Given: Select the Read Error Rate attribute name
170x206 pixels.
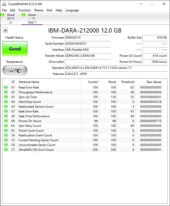Looking at the screenshot, I should (29, 87).
